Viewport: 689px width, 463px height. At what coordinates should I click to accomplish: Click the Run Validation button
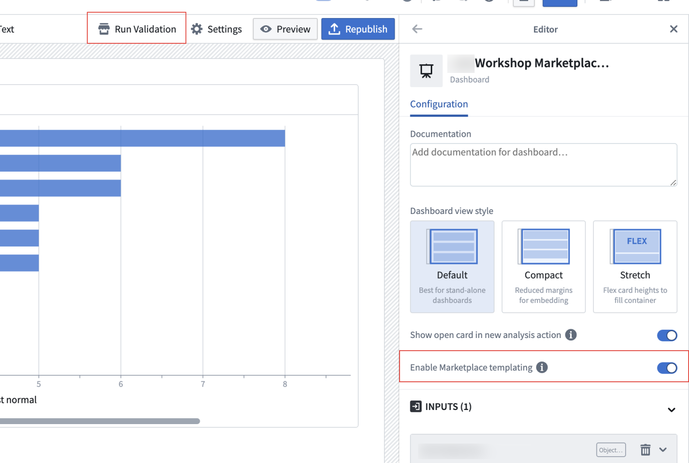pos(137,29)
